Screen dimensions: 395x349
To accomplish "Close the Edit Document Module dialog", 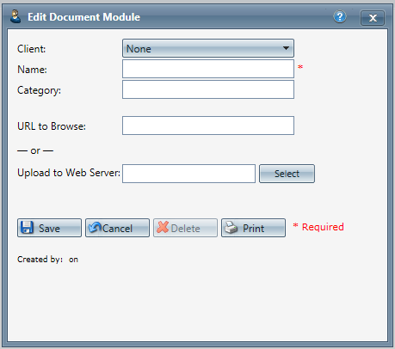I will [x=373, y=18].
